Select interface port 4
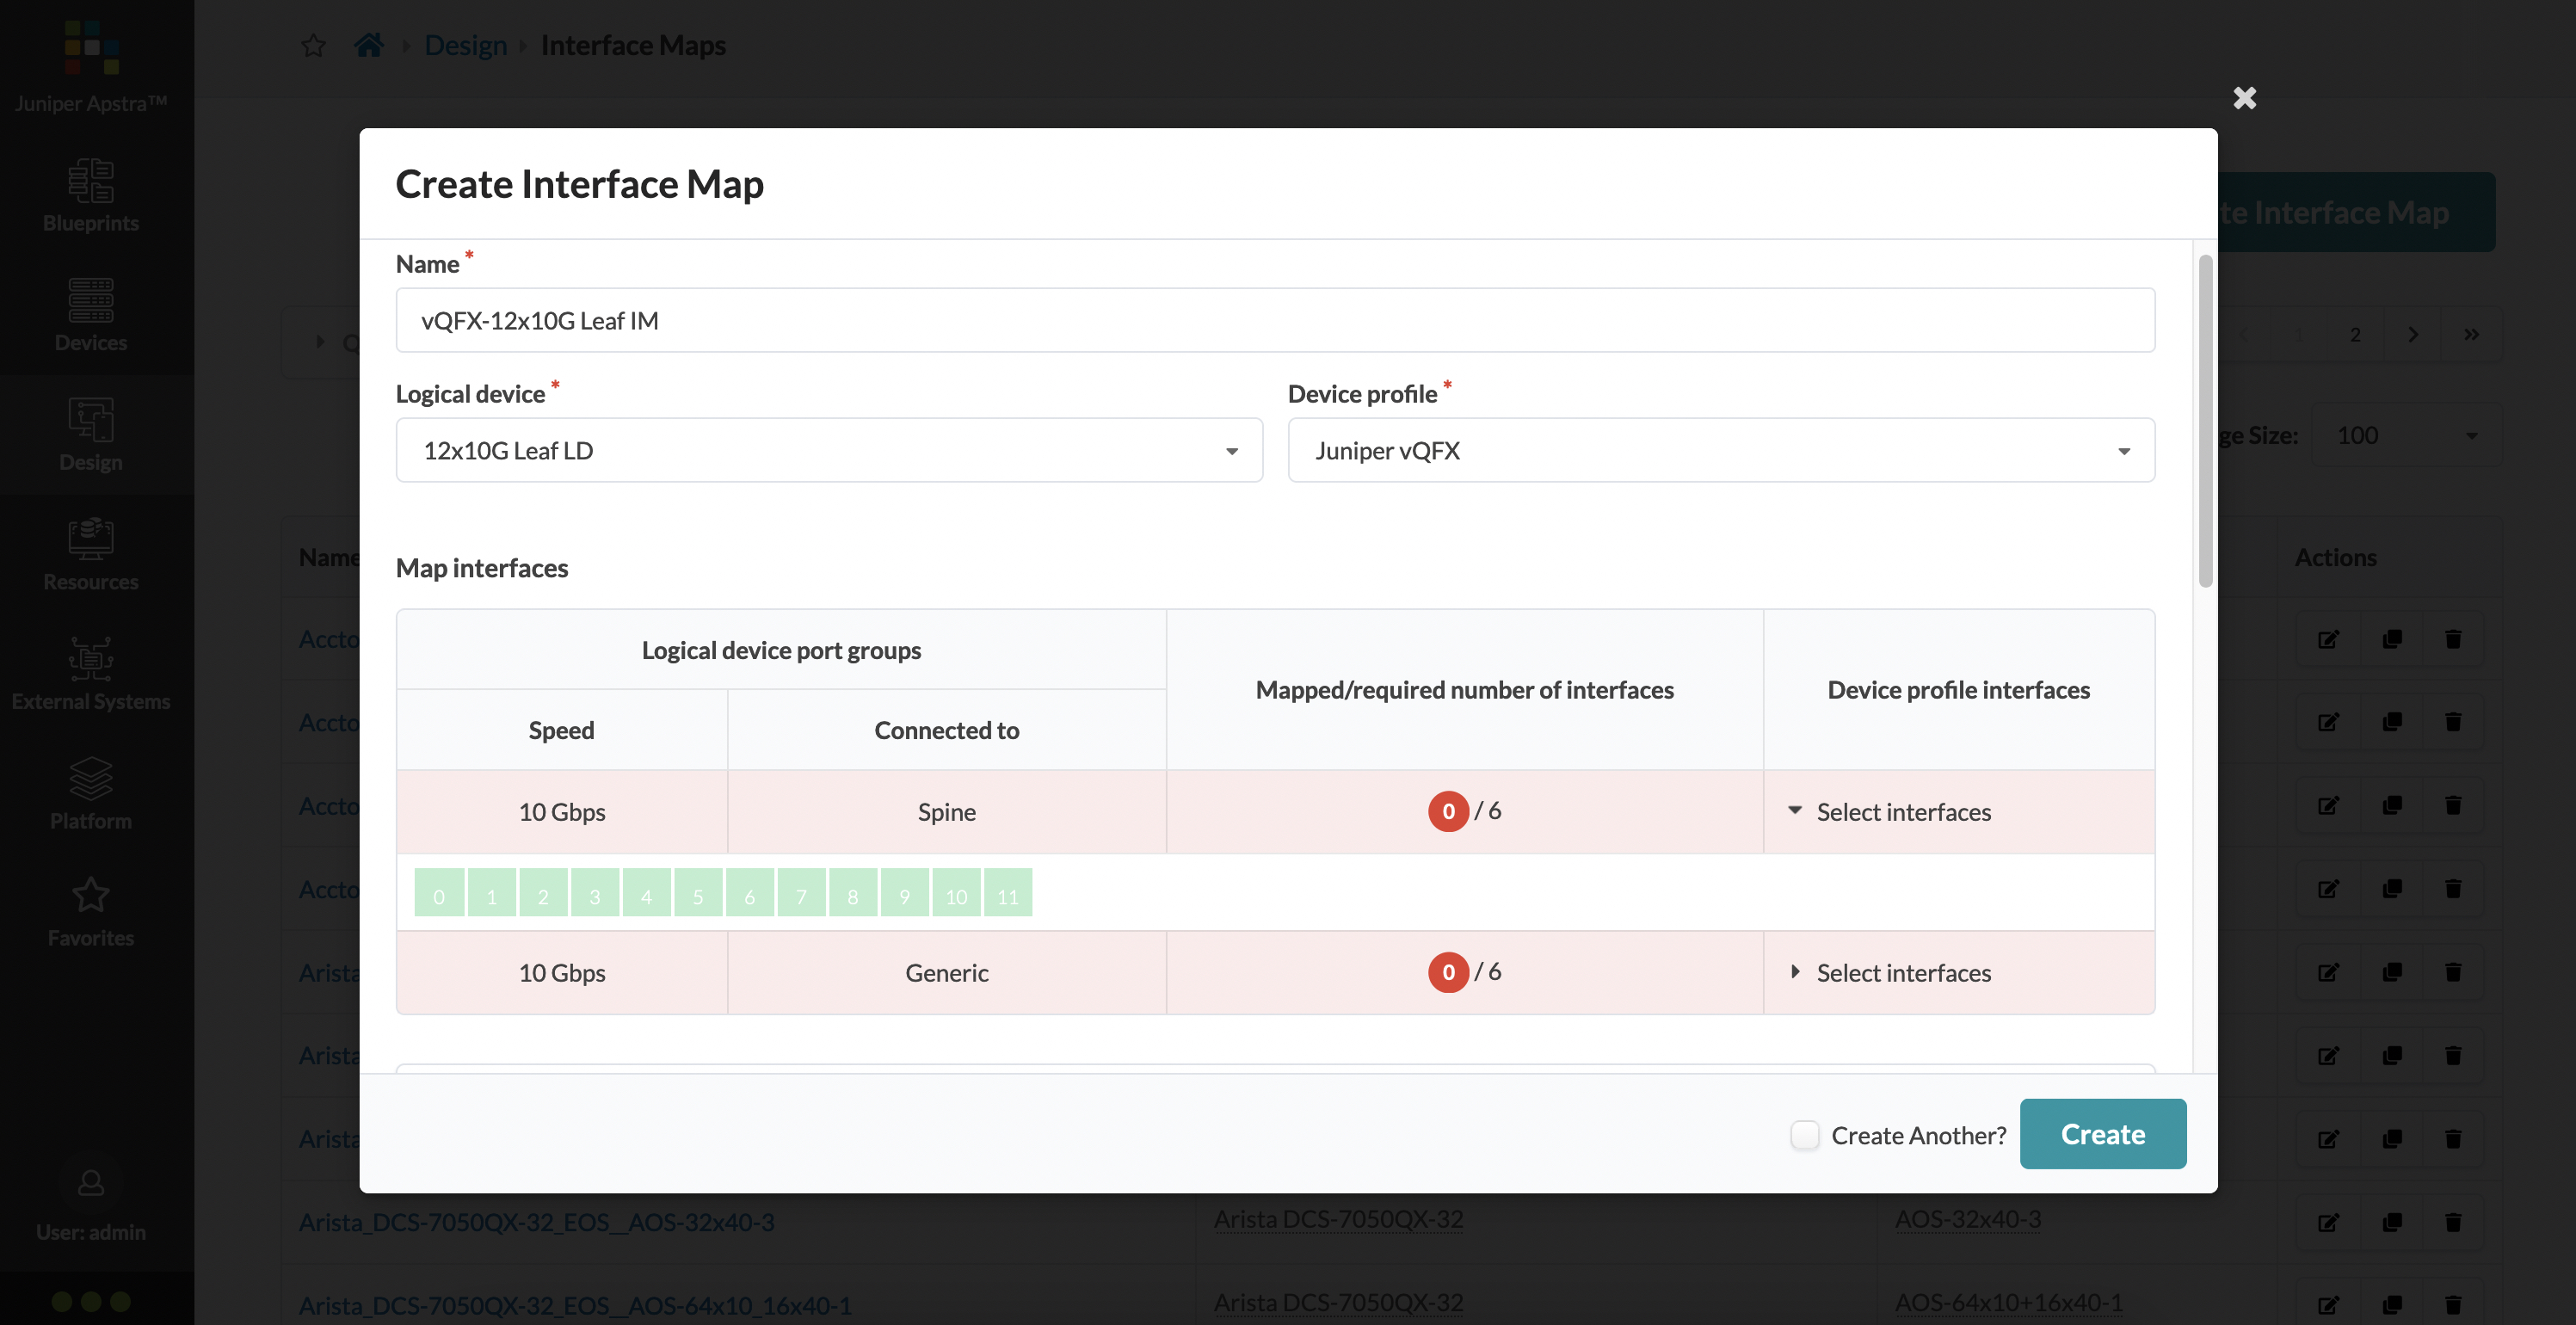The image size is (2576, 1325). point(646,893)
